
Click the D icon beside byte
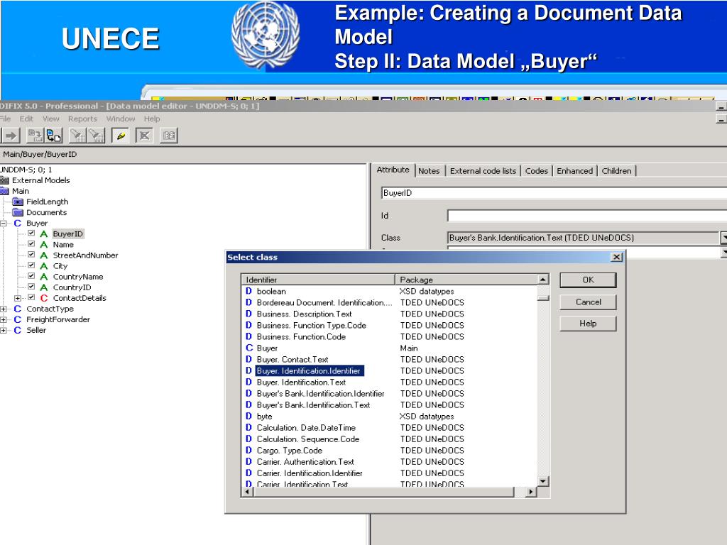pos(248,416)
